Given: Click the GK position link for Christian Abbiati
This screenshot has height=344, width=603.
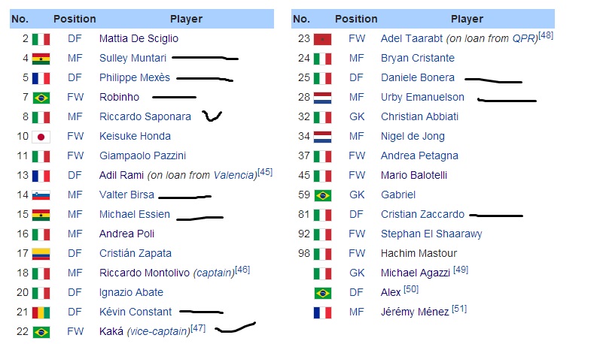Looking at the screenshot, I should (357, 117).
